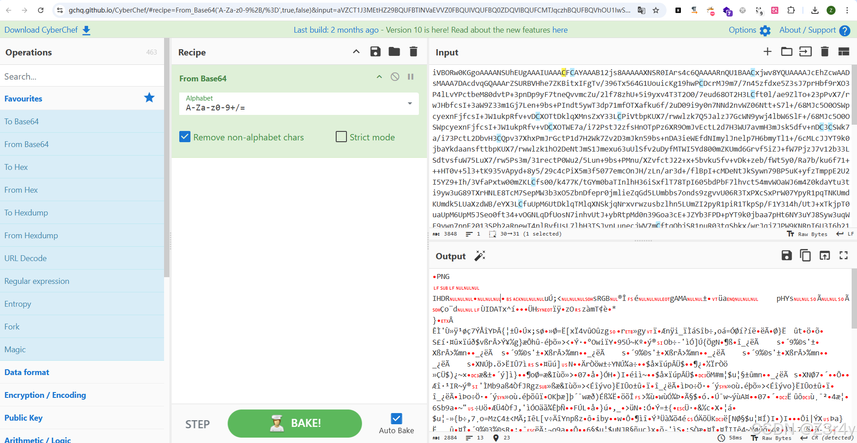Save output to file icon
This screenshot has width=857, height=443.
(x=787, y=255)
